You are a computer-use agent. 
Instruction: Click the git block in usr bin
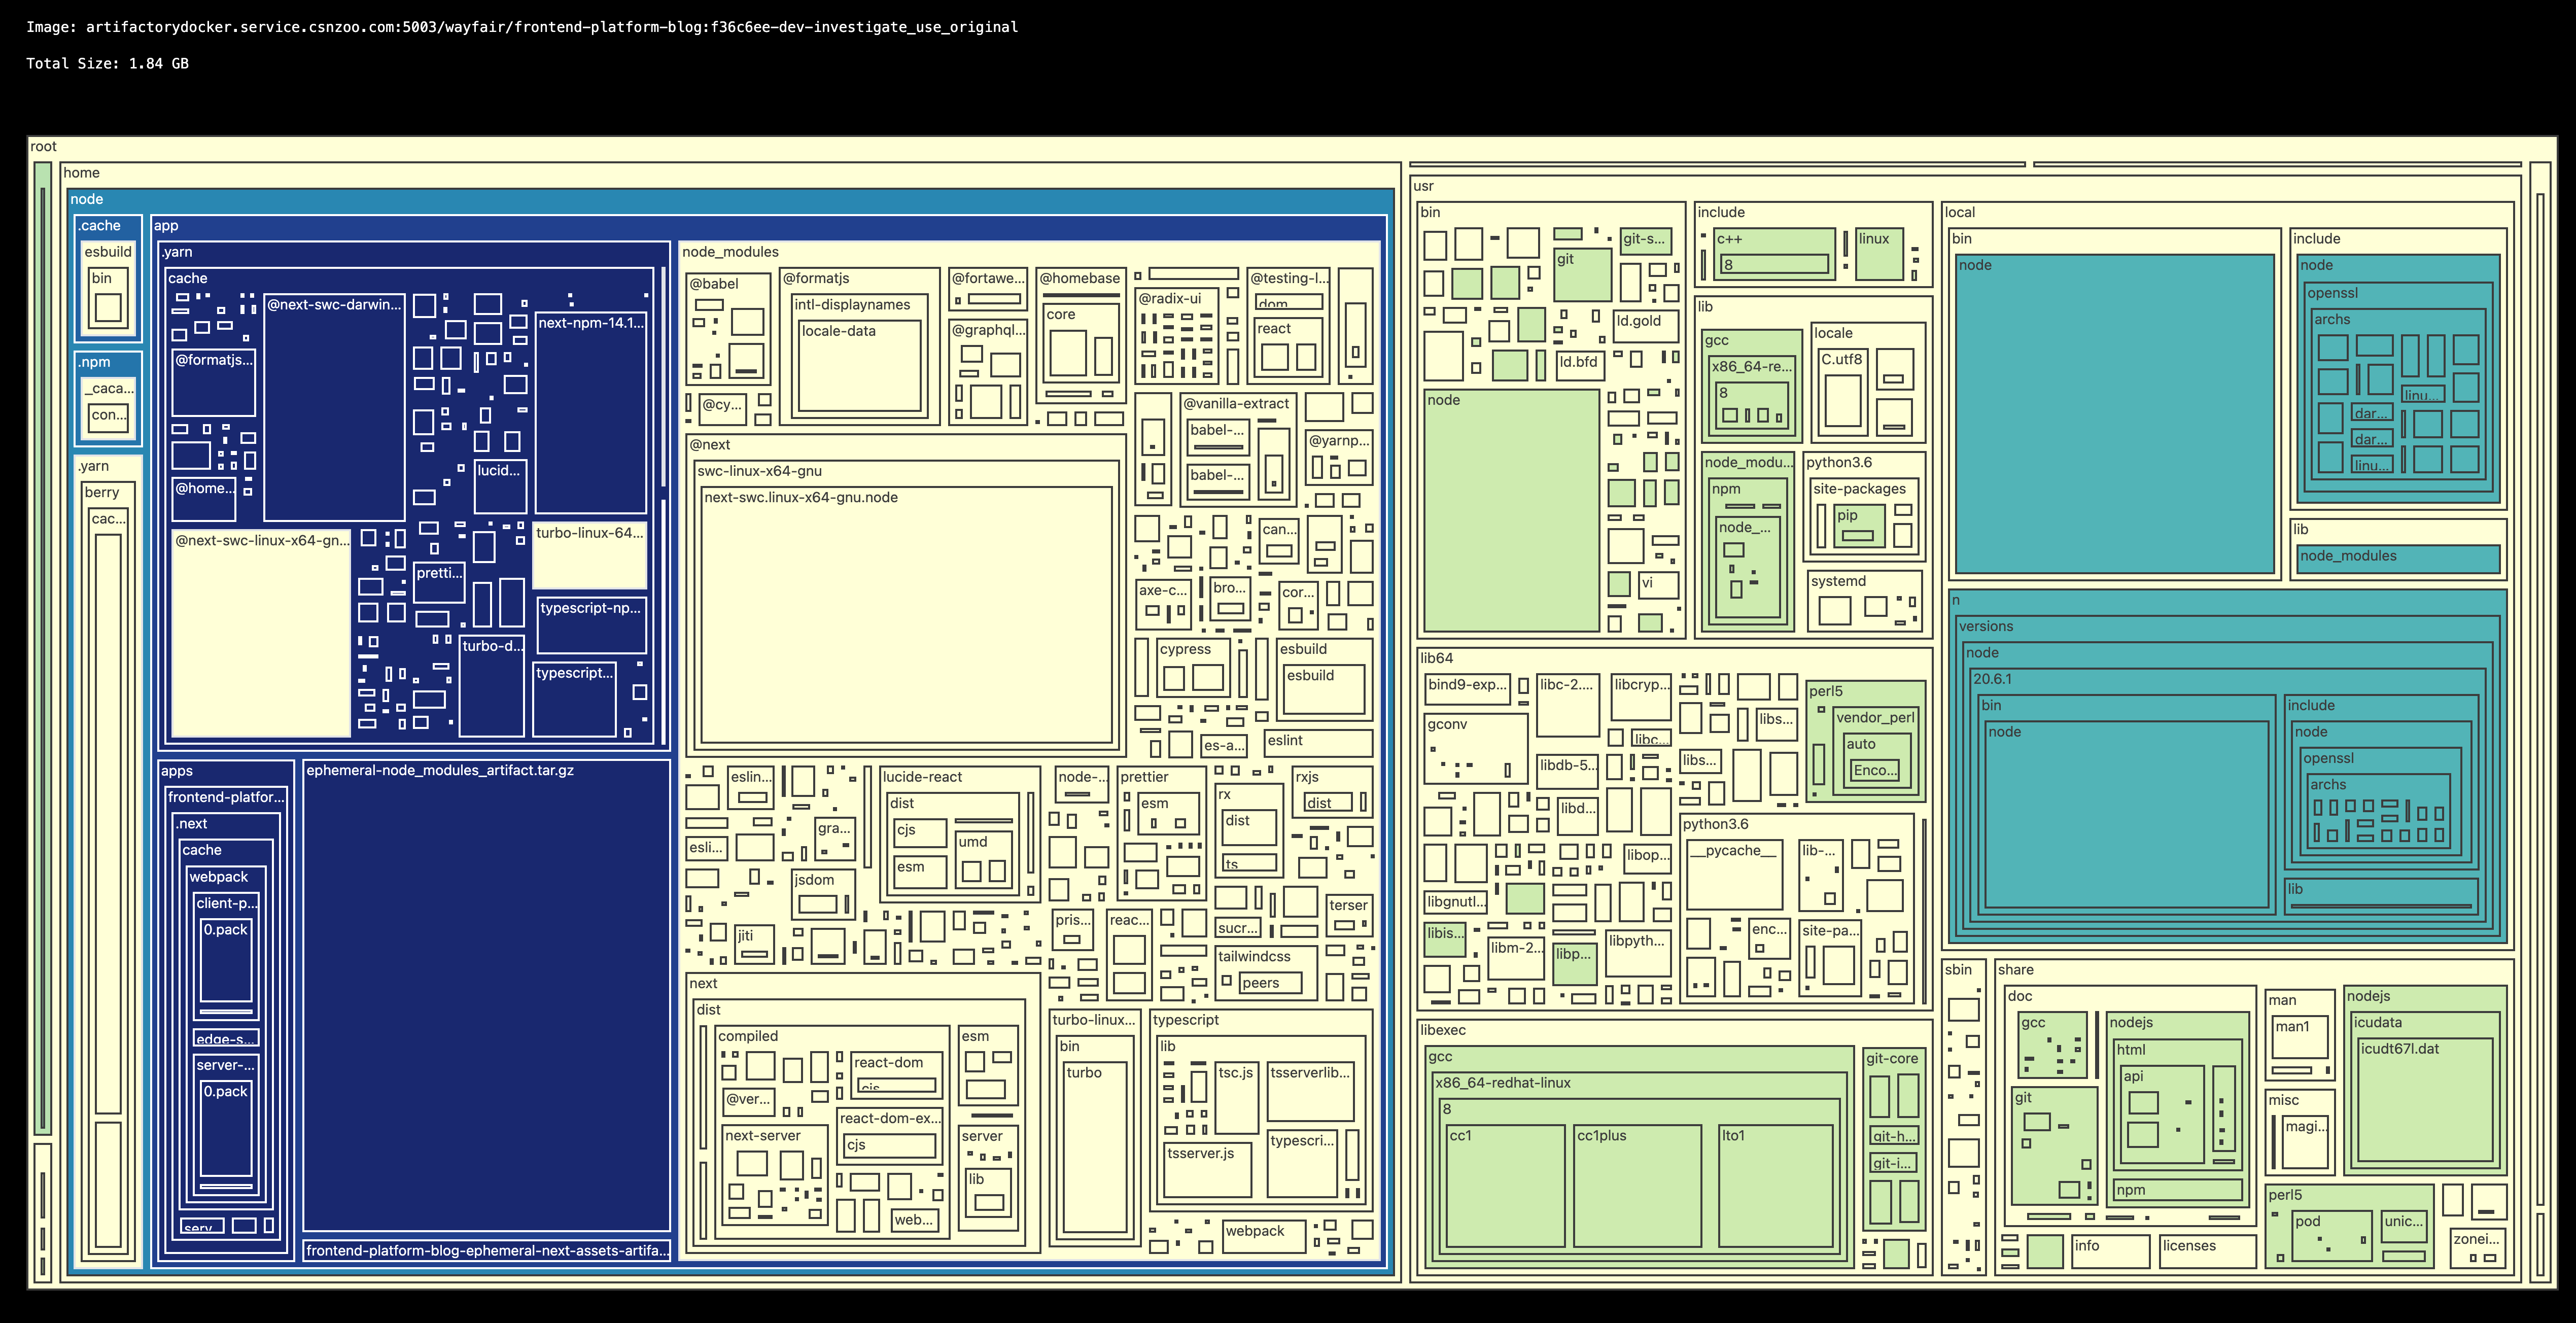[1582, 275]
